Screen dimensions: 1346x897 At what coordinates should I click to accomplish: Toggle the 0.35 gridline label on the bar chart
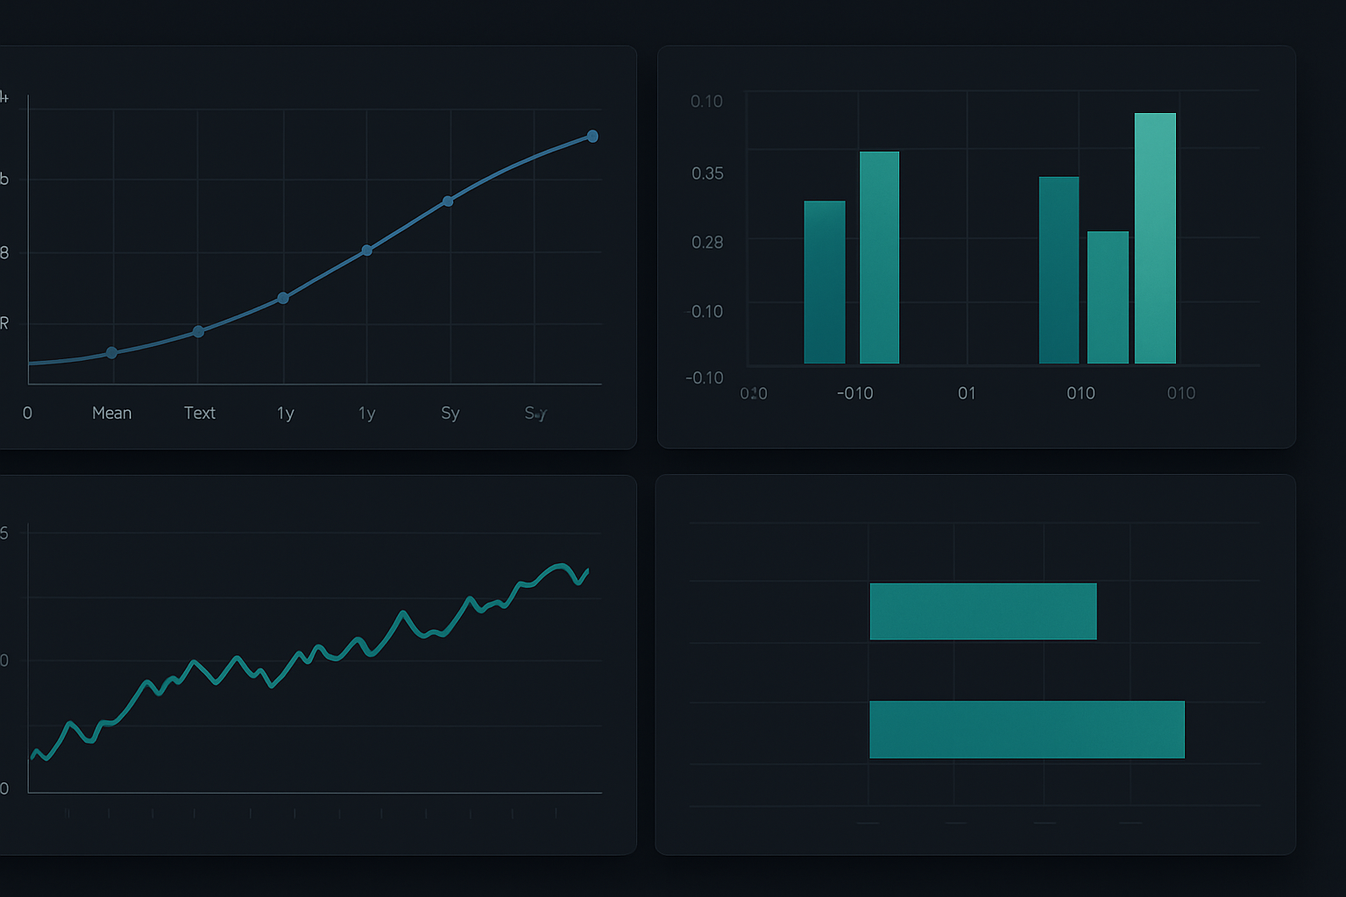pos(706,174)
